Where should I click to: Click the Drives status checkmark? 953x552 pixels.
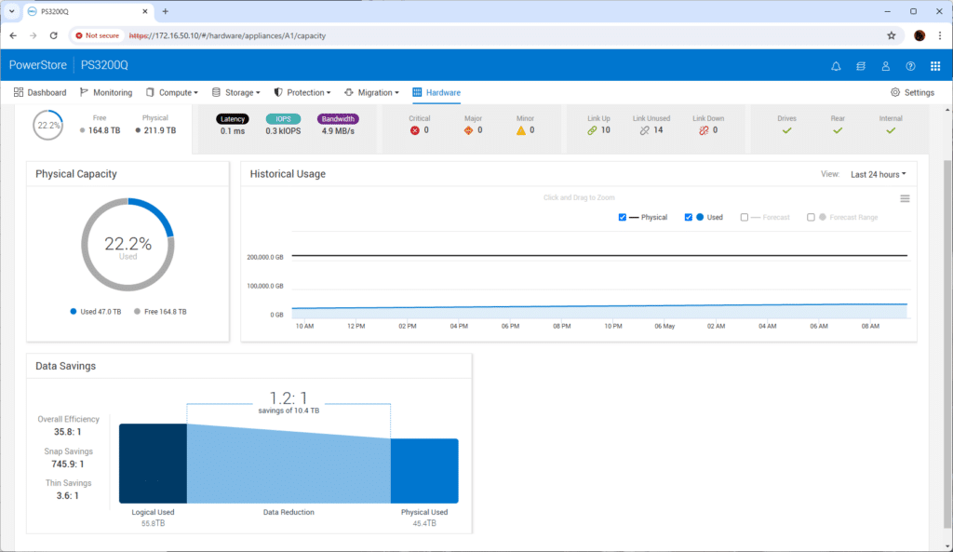pos(787,130)
